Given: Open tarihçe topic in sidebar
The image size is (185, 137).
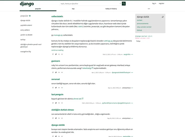Looking at the screenshot, I should [23, 40].
